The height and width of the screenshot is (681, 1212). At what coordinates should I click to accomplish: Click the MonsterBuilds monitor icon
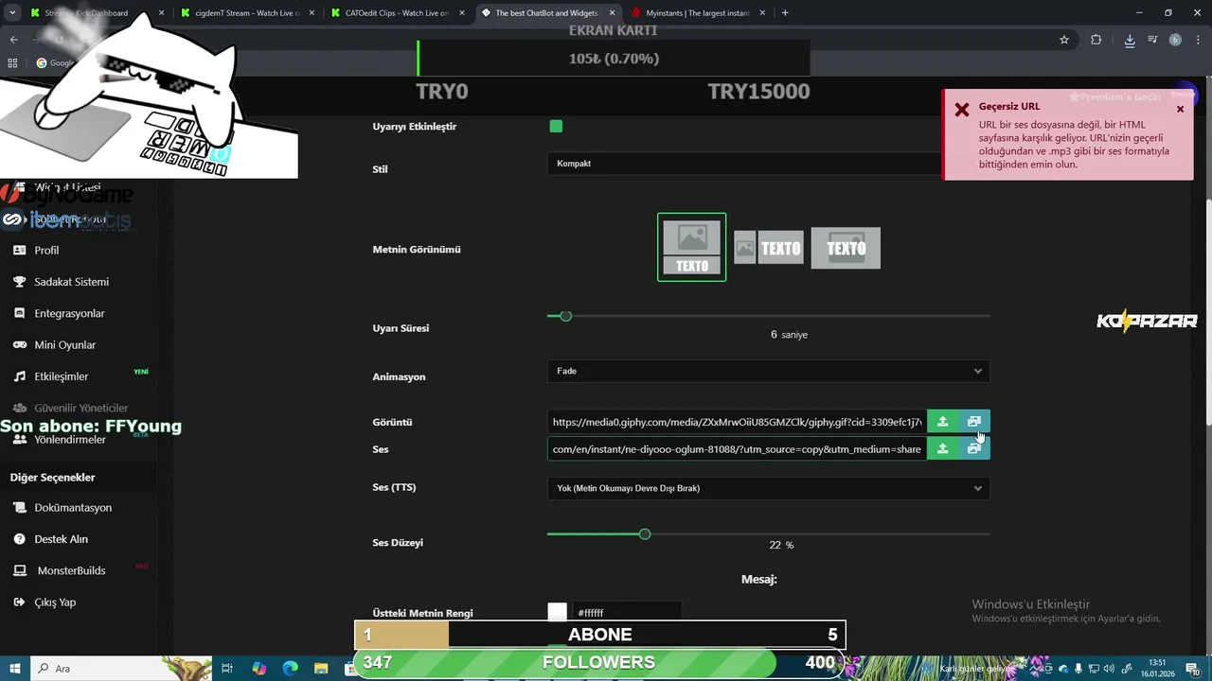click(x=19, y=570)
